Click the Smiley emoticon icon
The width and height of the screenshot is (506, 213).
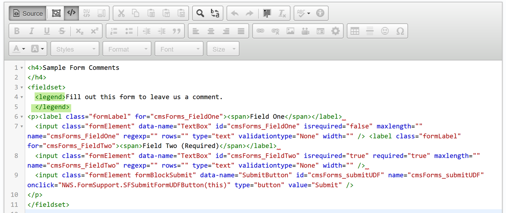385,31
